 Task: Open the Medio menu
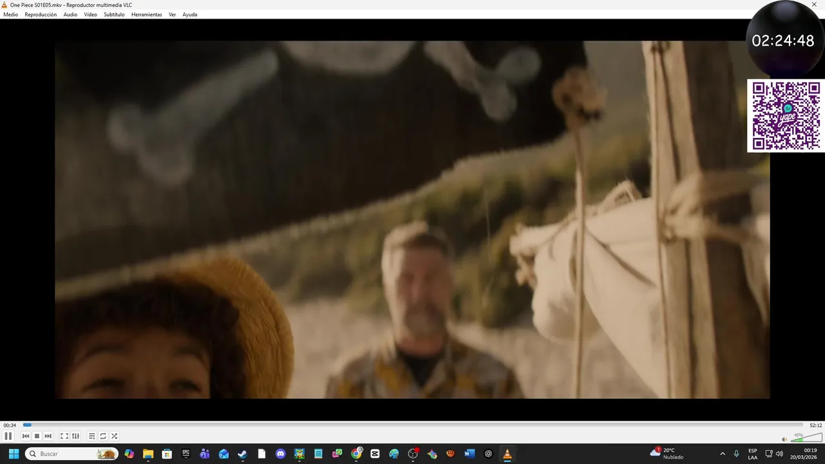point(11,14)
